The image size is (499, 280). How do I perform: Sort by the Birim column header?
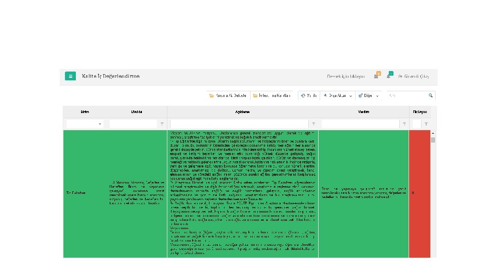[x=85, y=112]
